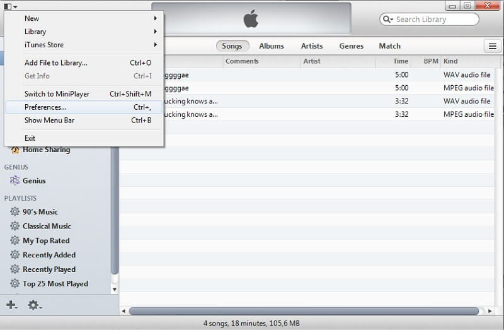The image size is (504, 330).
Task: Click the horizontal scrollbar right arrow
Action: pyautogui.click(x=490, y=311)
